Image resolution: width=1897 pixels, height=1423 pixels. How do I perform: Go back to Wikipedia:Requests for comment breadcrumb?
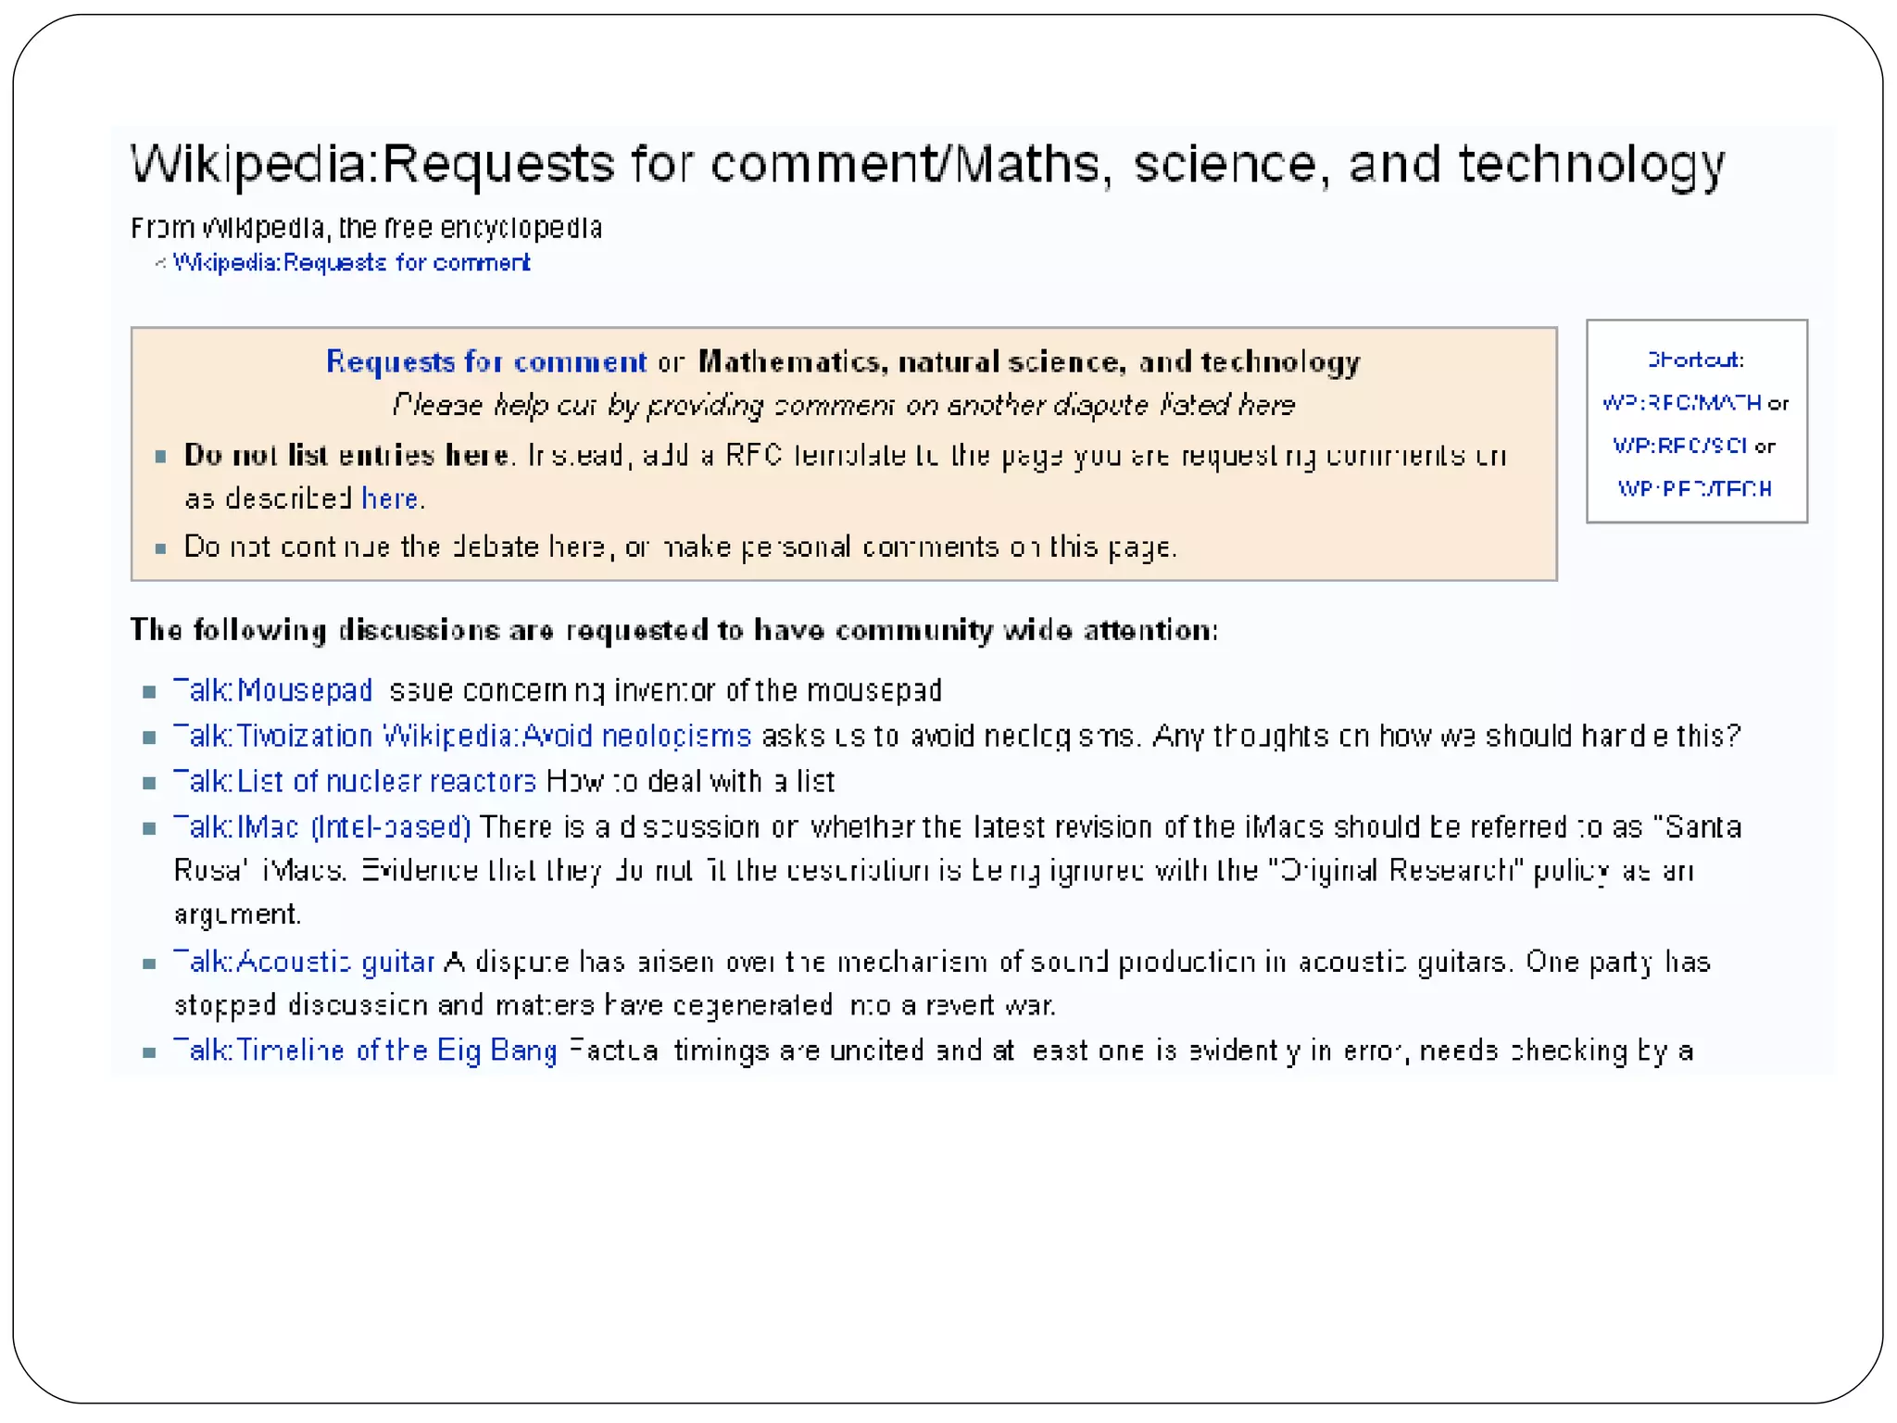click(x=351, y=263)
